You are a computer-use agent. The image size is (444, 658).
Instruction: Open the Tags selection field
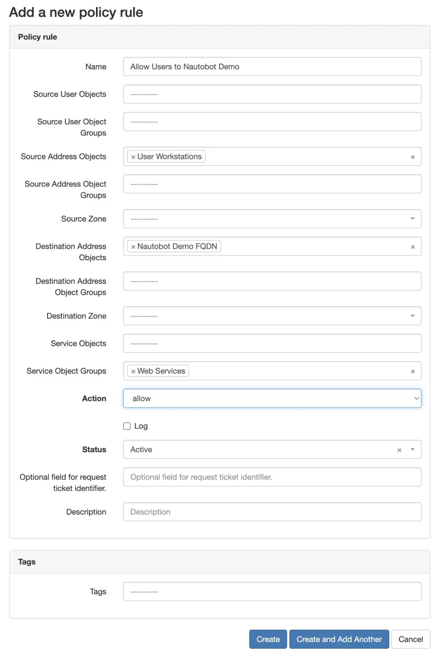pos(272,592)
